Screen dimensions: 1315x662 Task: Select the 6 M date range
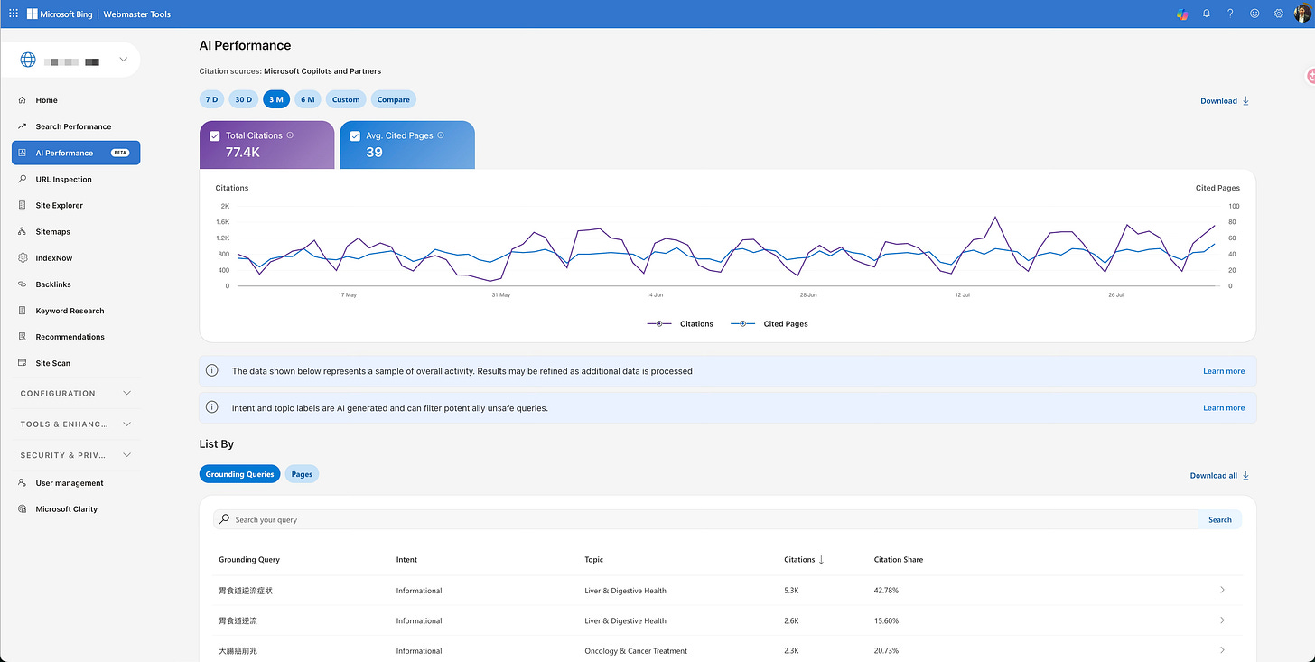[x=308, y=99]
